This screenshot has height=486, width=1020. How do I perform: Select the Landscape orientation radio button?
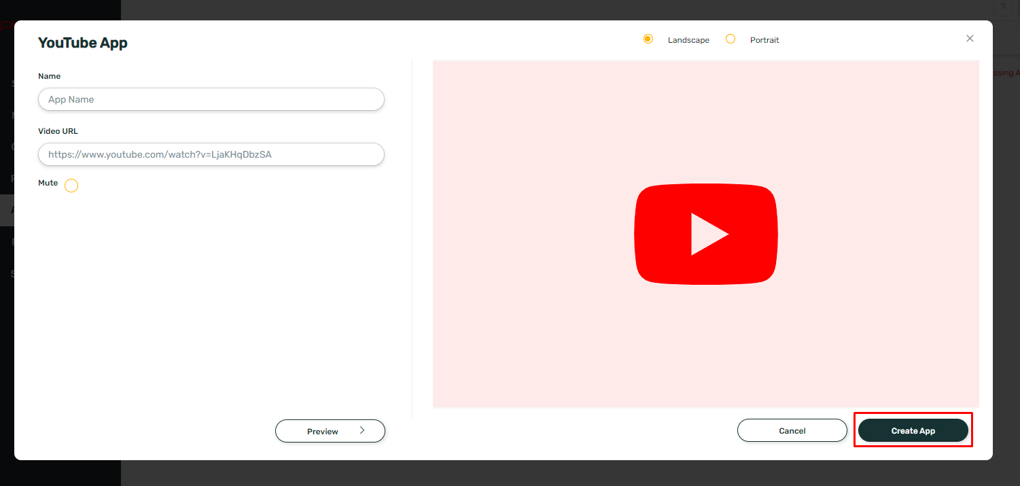648,39
